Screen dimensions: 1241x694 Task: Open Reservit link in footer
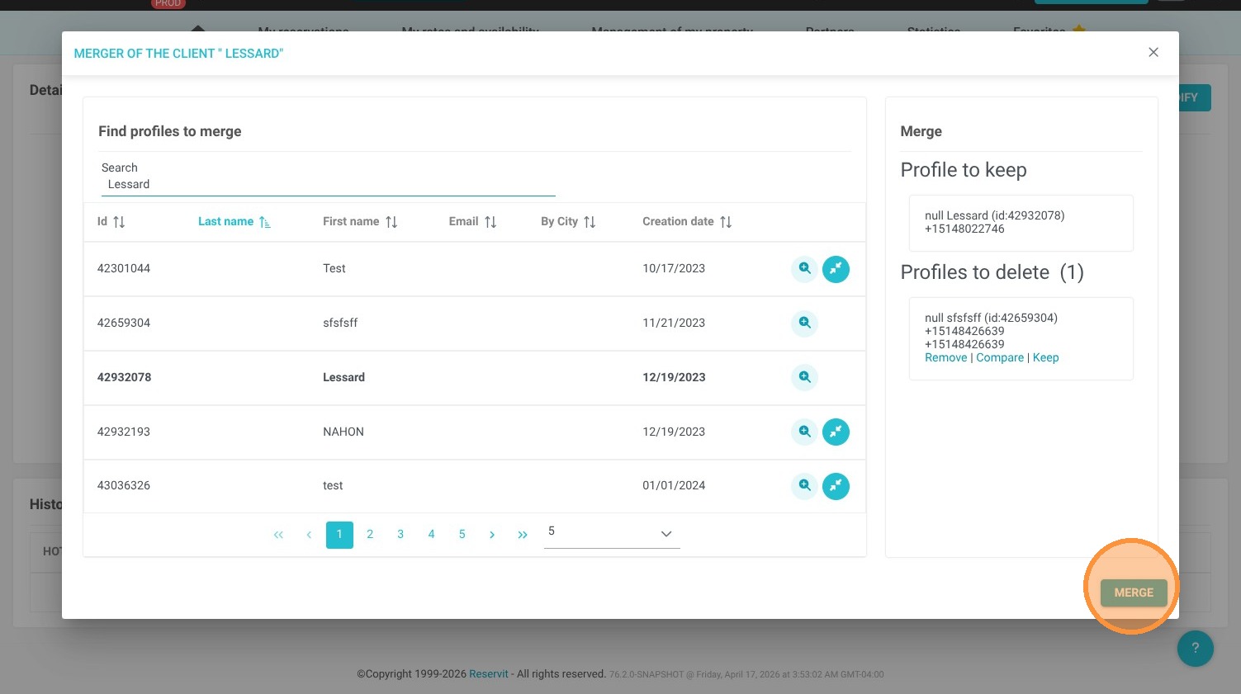point(489,674)
